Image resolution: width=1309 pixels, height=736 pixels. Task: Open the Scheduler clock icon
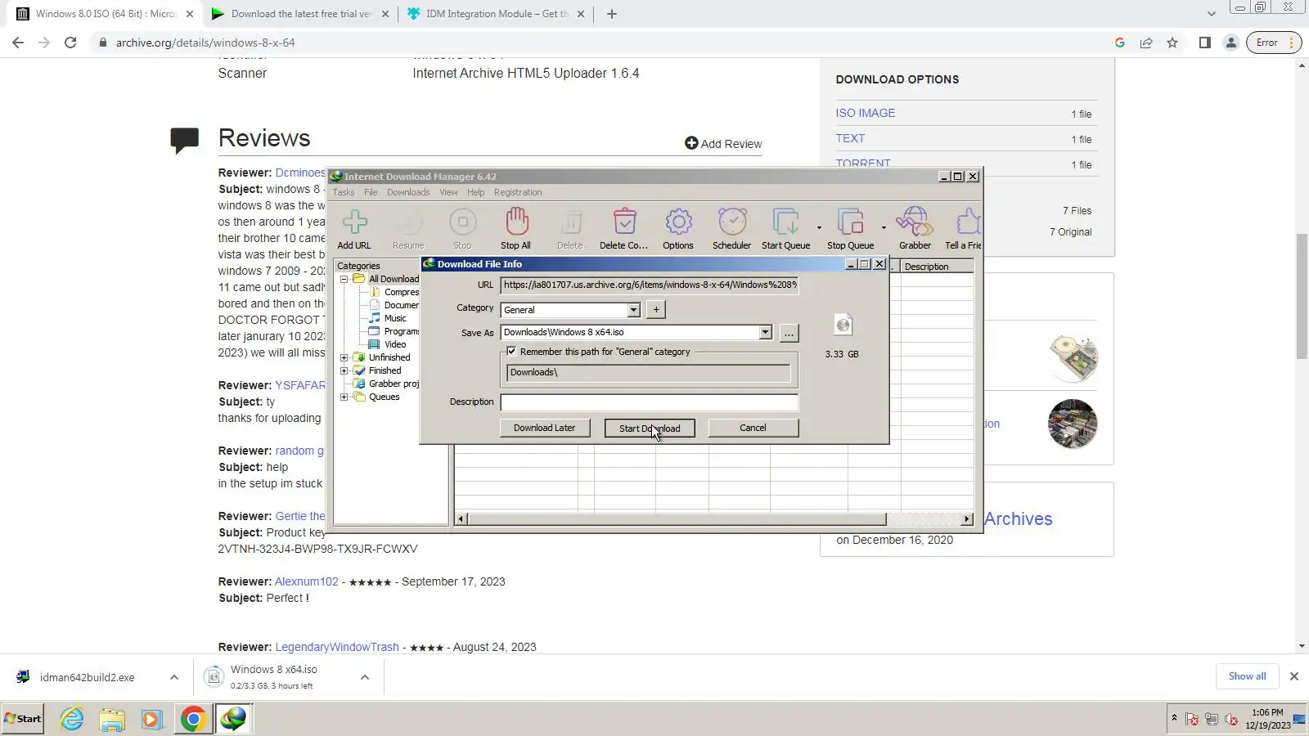click(731, 229)
